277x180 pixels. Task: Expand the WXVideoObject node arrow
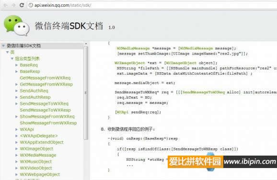(x=17, y=168)
